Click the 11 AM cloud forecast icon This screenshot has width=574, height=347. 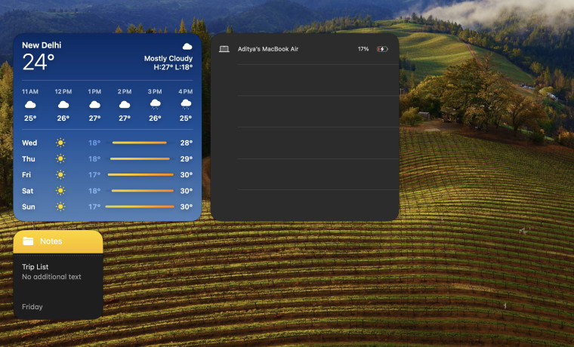coord(30,105)
